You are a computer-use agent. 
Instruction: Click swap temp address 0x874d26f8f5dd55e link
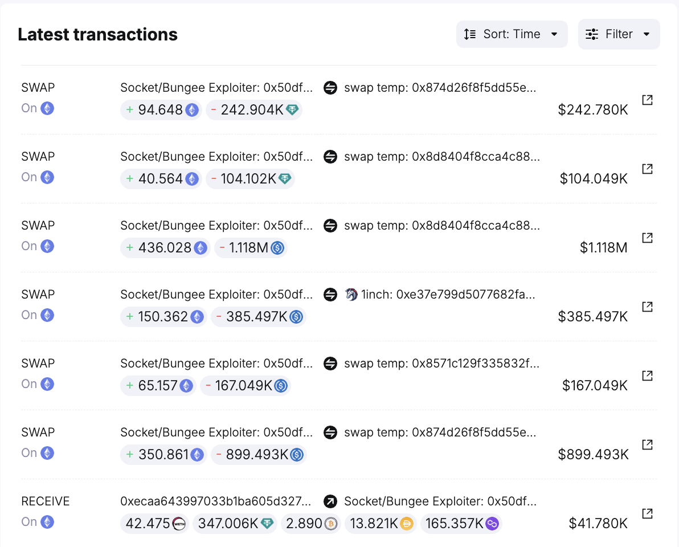(441, 87)
